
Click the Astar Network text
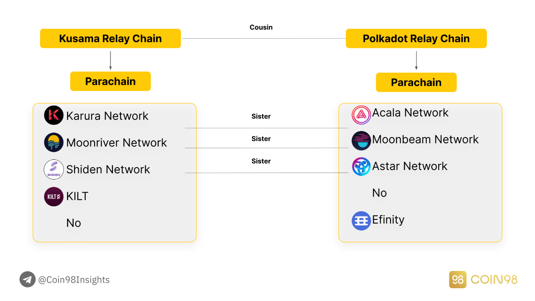[x=409, y=166]
